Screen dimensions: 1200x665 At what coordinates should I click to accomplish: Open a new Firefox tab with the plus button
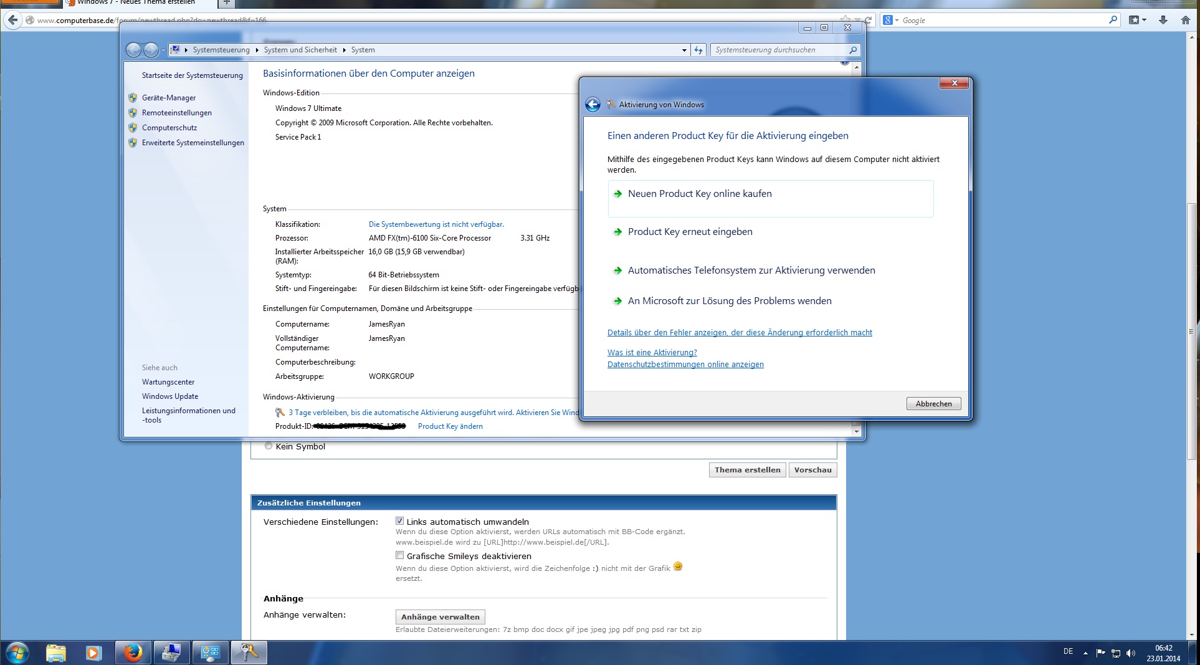(x=227, y=2)
